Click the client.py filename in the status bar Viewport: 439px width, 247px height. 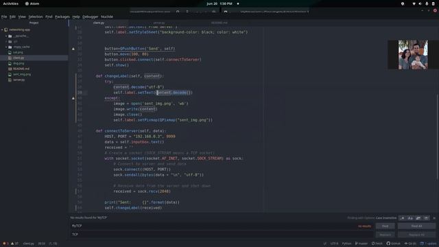pyautogui.click(x=28, y=244)
